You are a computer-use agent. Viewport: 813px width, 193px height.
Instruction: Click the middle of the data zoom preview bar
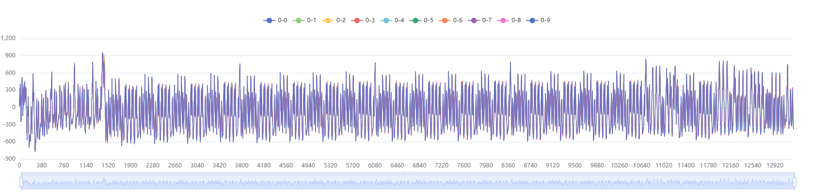point(407,182)
